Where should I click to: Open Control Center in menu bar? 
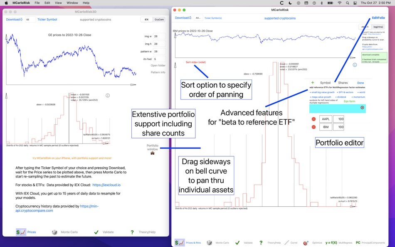pos(355,3)
